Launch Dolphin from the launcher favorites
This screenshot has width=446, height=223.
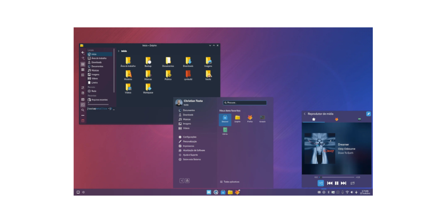(237, 119)
